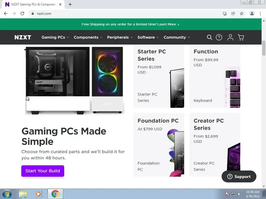
Task: Open the account profile icon in the header
Action: [x=230, y=37]
